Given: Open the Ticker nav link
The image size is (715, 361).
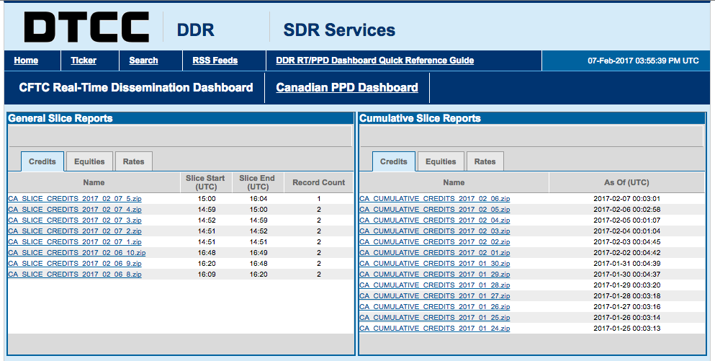Looking at the screenshot, I should click(84, 61).
